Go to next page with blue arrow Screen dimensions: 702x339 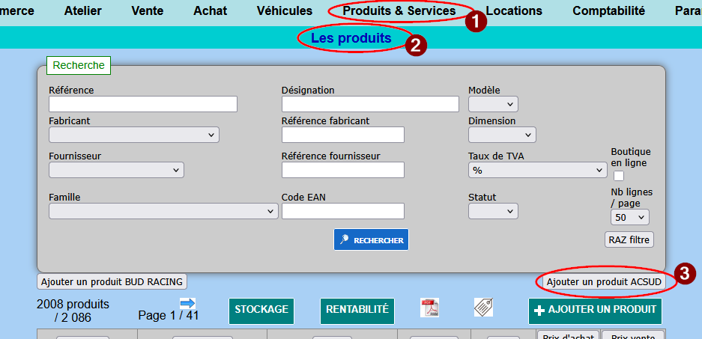[x=187, y=303]
